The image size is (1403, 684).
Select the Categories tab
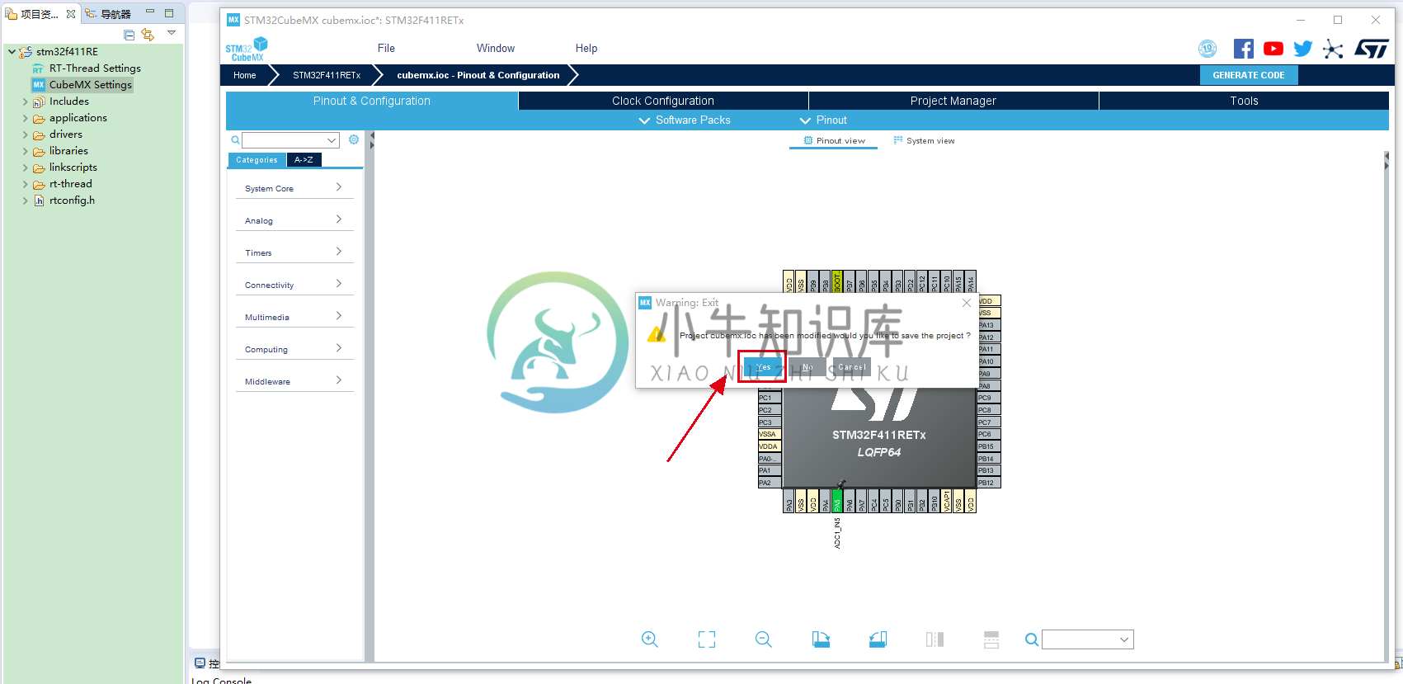point(257,160)
